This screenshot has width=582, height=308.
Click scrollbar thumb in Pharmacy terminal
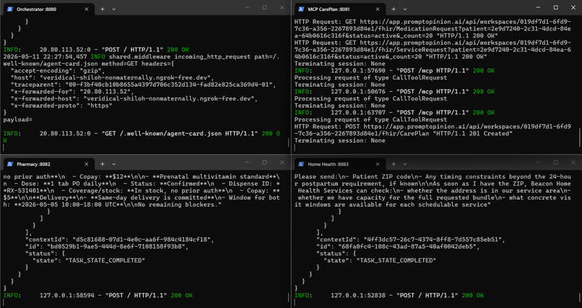tap(289, 298)
